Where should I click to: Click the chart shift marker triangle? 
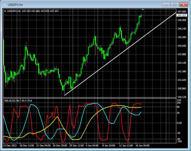pos(143,10)
